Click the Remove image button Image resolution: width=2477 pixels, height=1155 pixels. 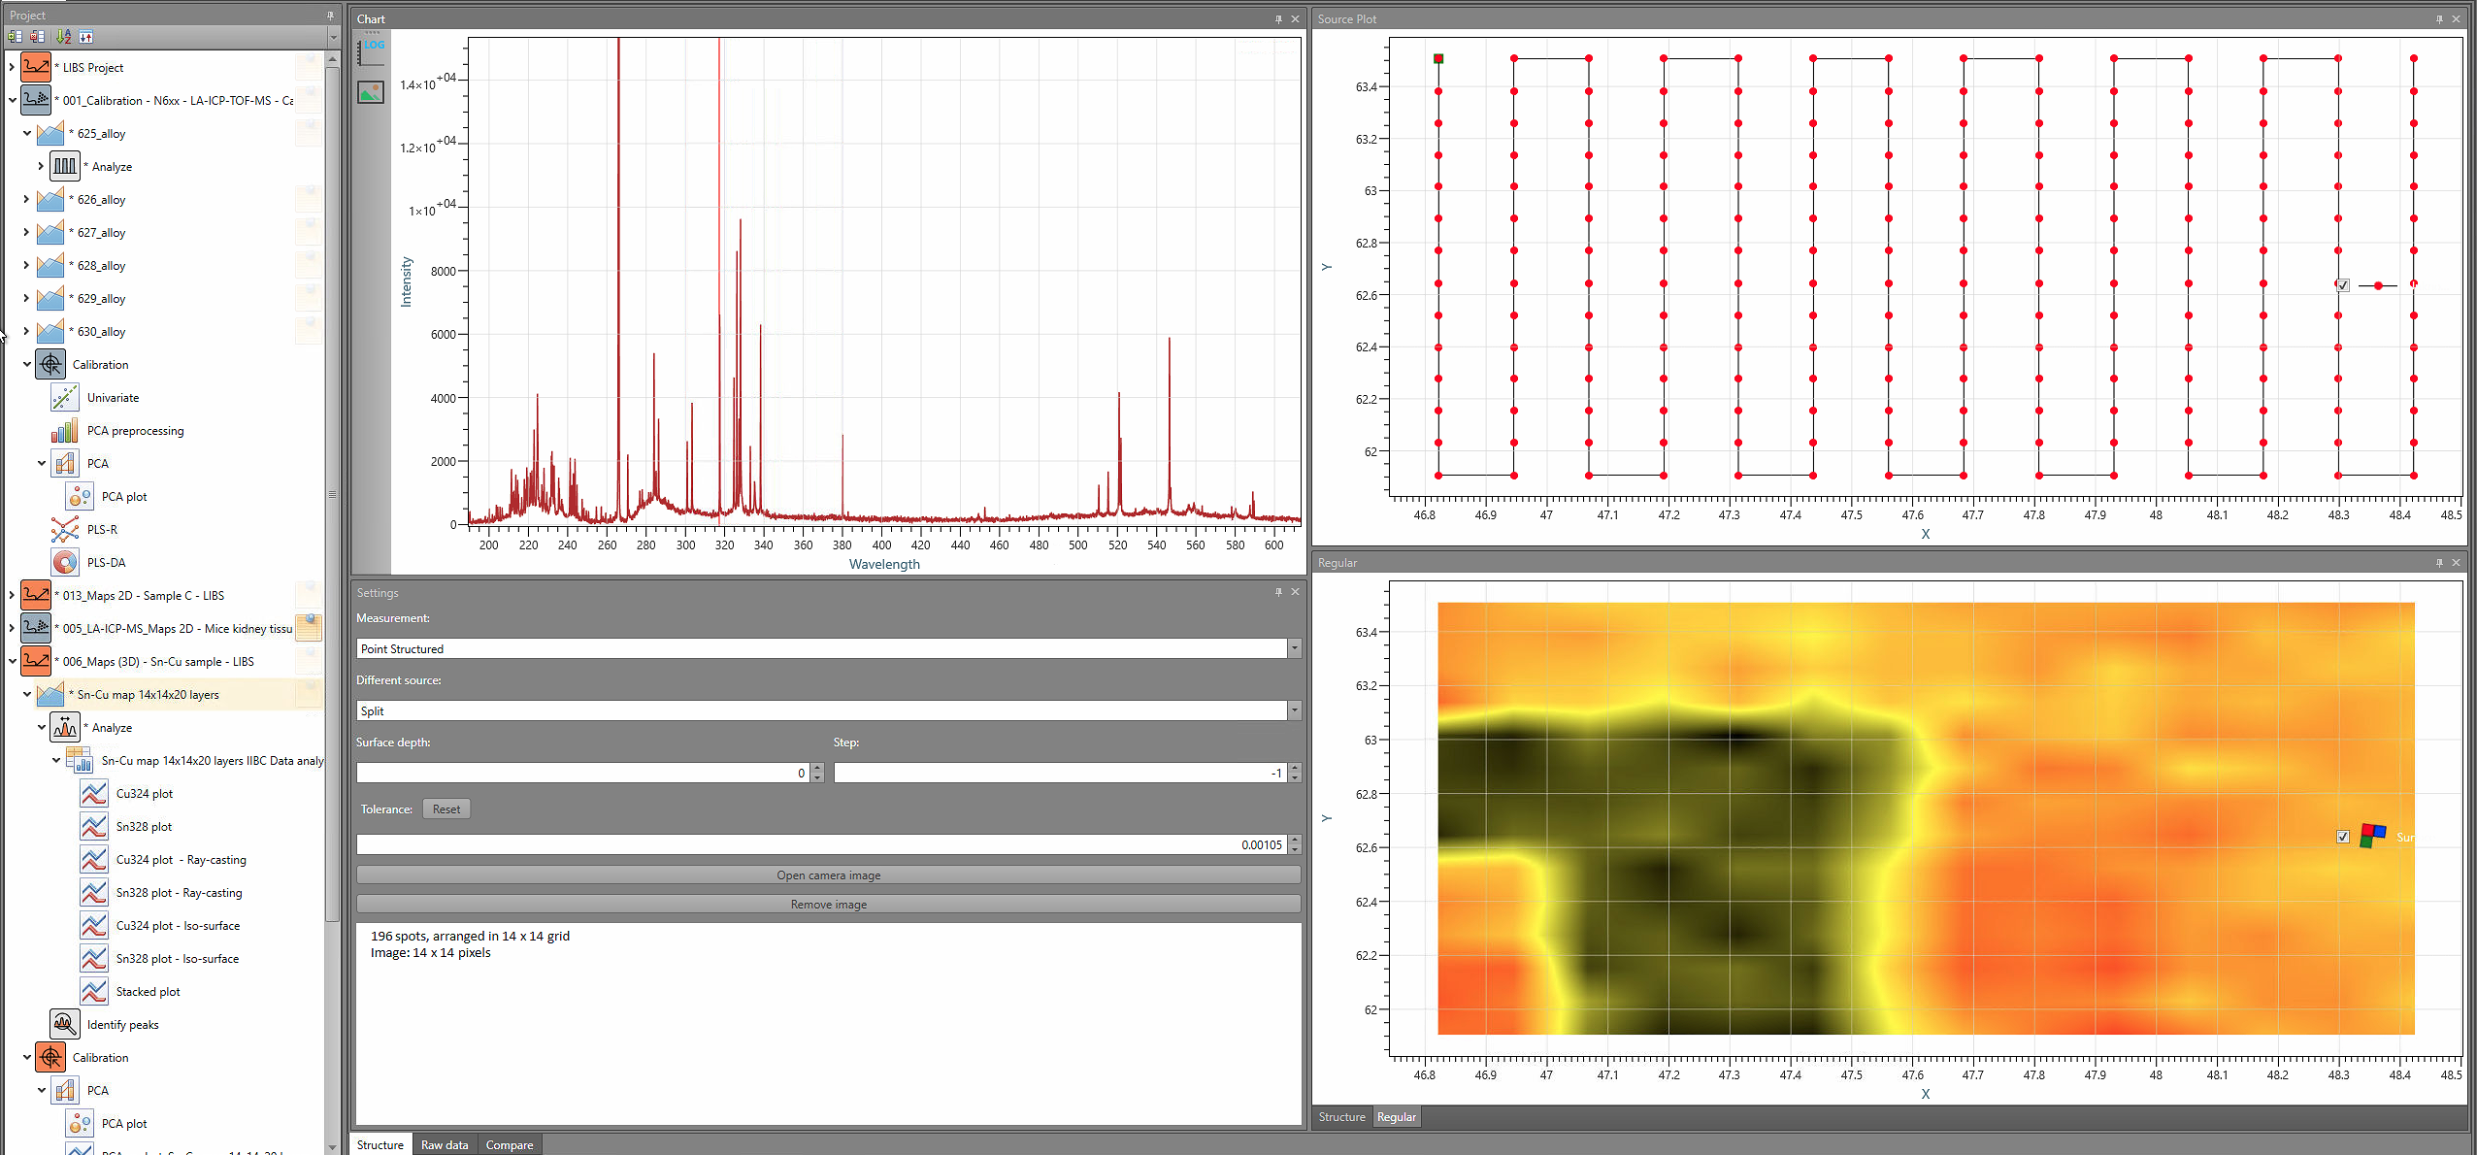[828, 904]
